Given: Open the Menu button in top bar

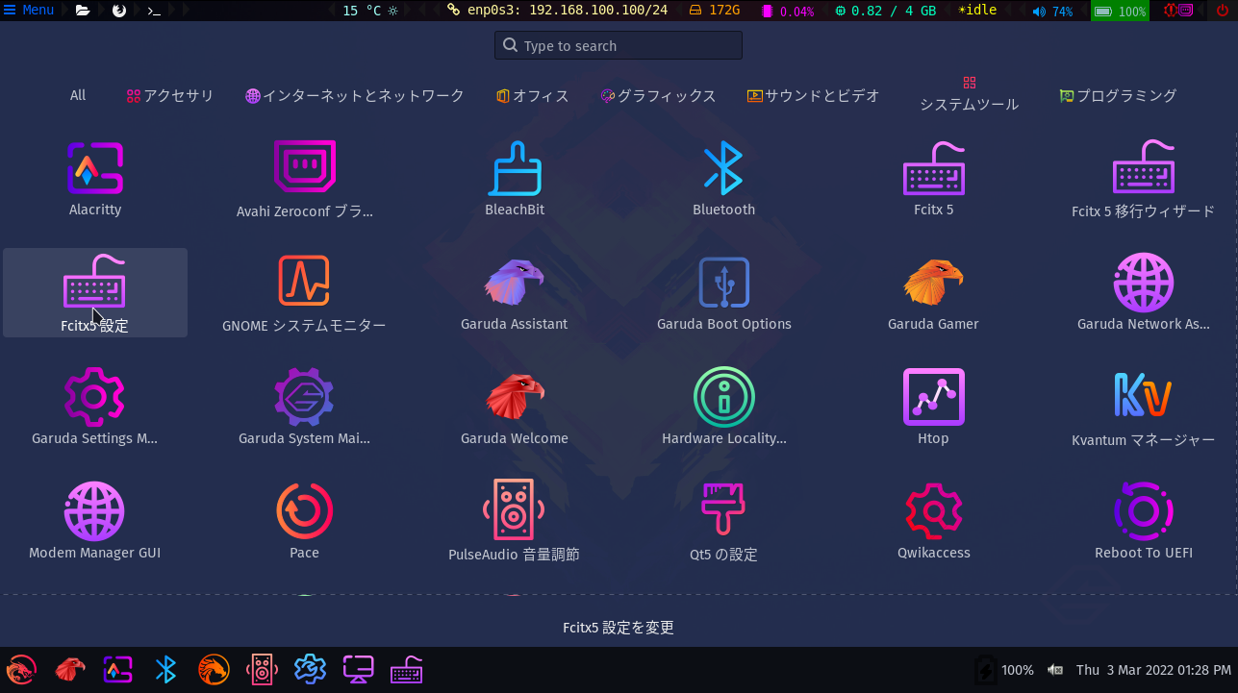Looking at the screenshot, I should 29,11.
